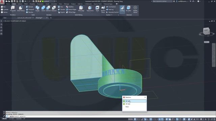Add a new drawing tab with the plus button
Viewport: 216px width, 121px height.
pyautogui.click(x=51, y=18)
